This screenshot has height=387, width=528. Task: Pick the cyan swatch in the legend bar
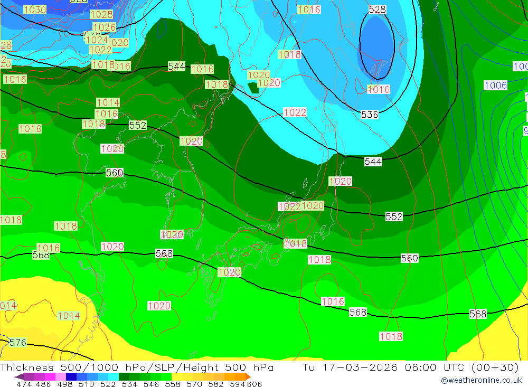tap(114, 376)
